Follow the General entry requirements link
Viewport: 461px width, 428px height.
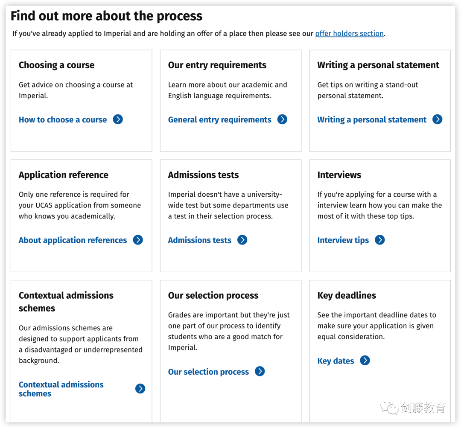click(x=220, y=119)
